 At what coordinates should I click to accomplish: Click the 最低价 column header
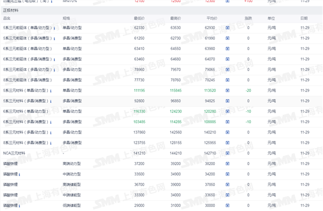(x=139, y=18)
